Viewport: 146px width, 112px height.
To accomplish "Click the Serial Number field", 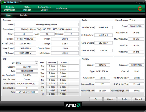I will coord(27,88).
